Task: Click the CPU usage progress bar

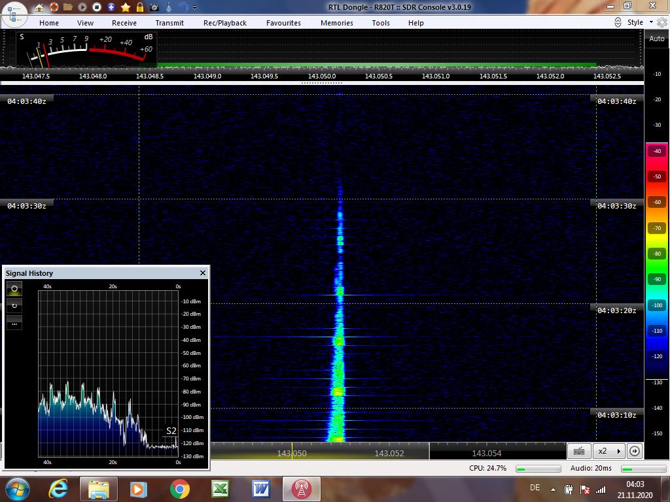Action: [x=538, y=469]
